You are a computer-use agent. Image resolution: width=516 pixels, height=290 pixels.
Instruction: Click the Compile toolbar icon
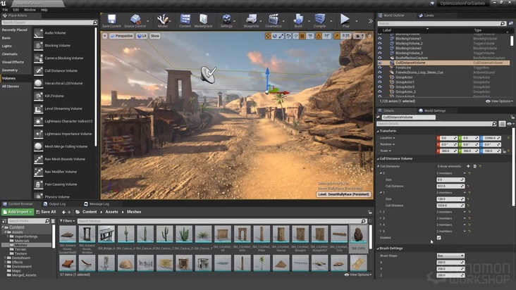(x=319, y=20)
